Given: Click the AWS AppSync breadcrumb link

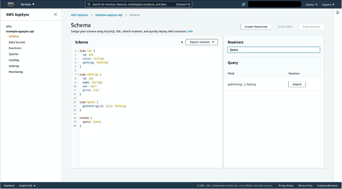Looking at the screenshot, I should 79,15.
